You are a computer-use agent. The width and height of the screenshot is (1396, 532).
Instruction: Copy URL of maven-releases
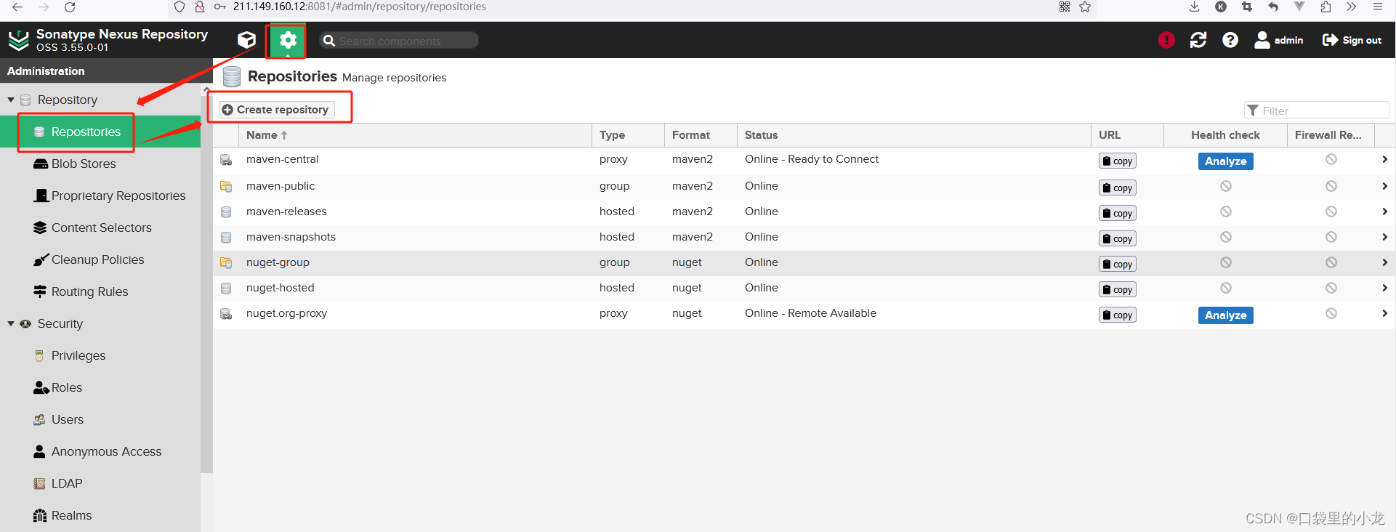click(x=1117, y=213)
